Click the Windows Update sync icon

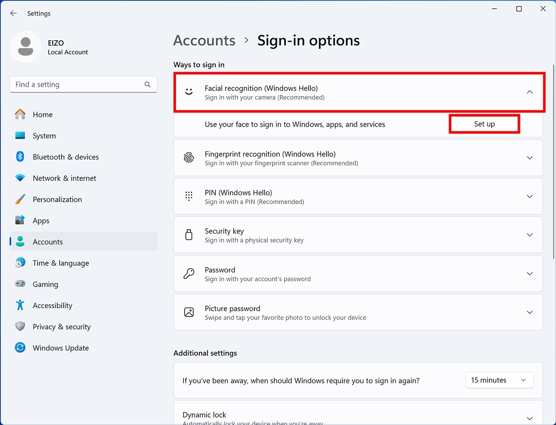(20, 348)
